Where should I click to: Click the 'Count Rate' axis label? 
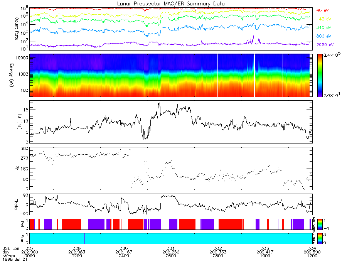point(17,29)
